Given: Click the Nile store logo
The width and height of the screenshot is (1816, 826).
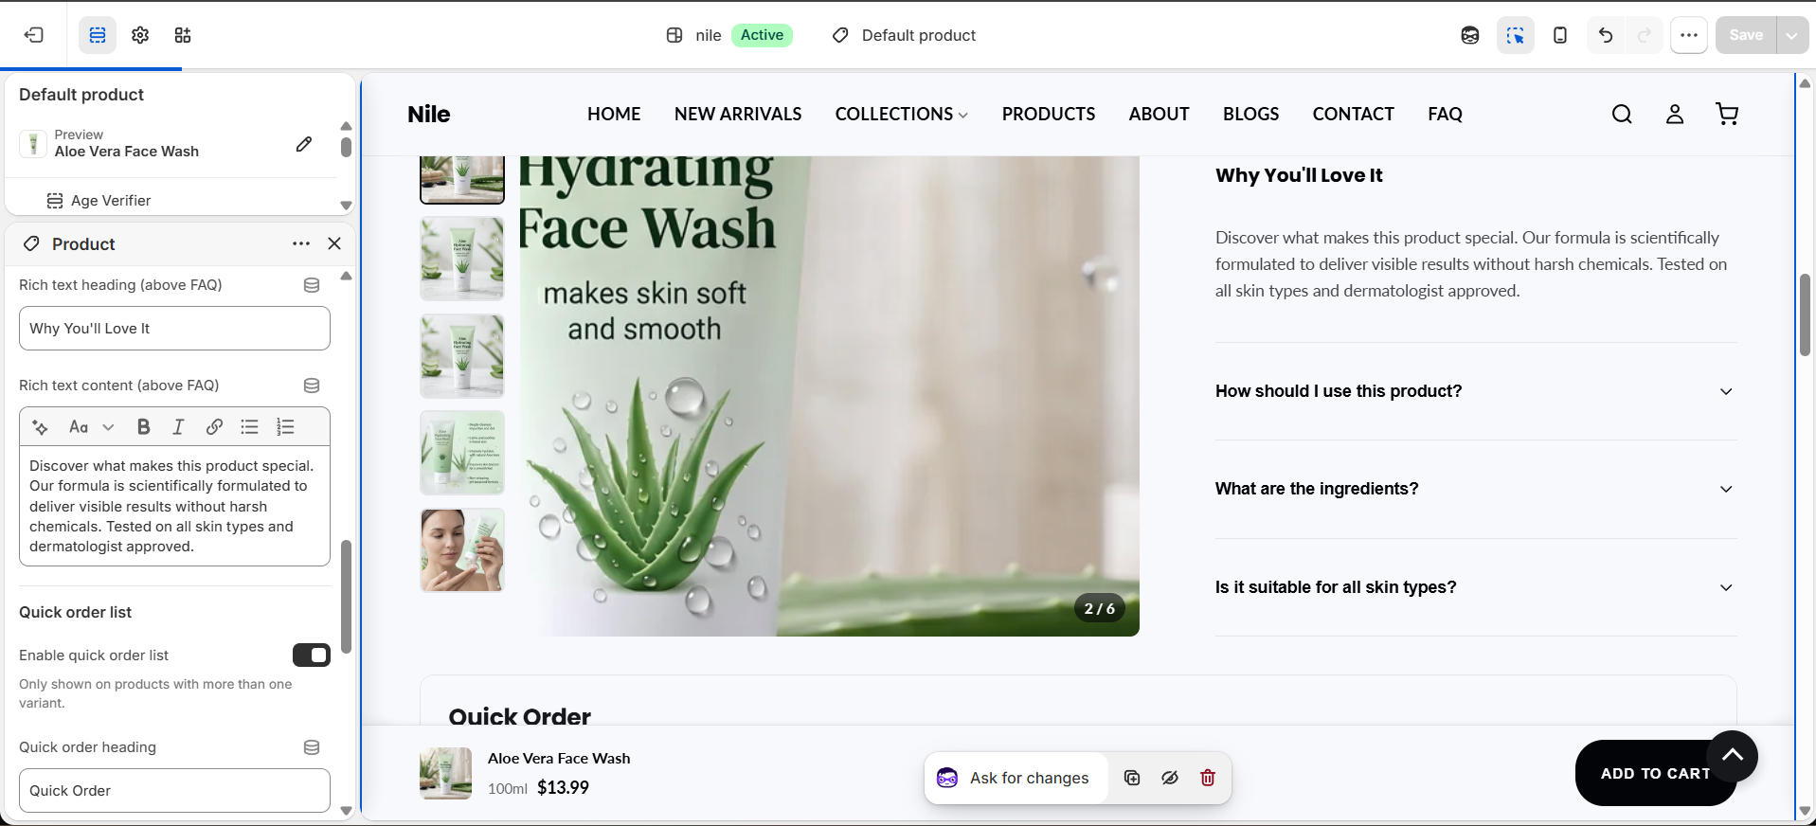Looking at the screenshot, I should point(429,115).
